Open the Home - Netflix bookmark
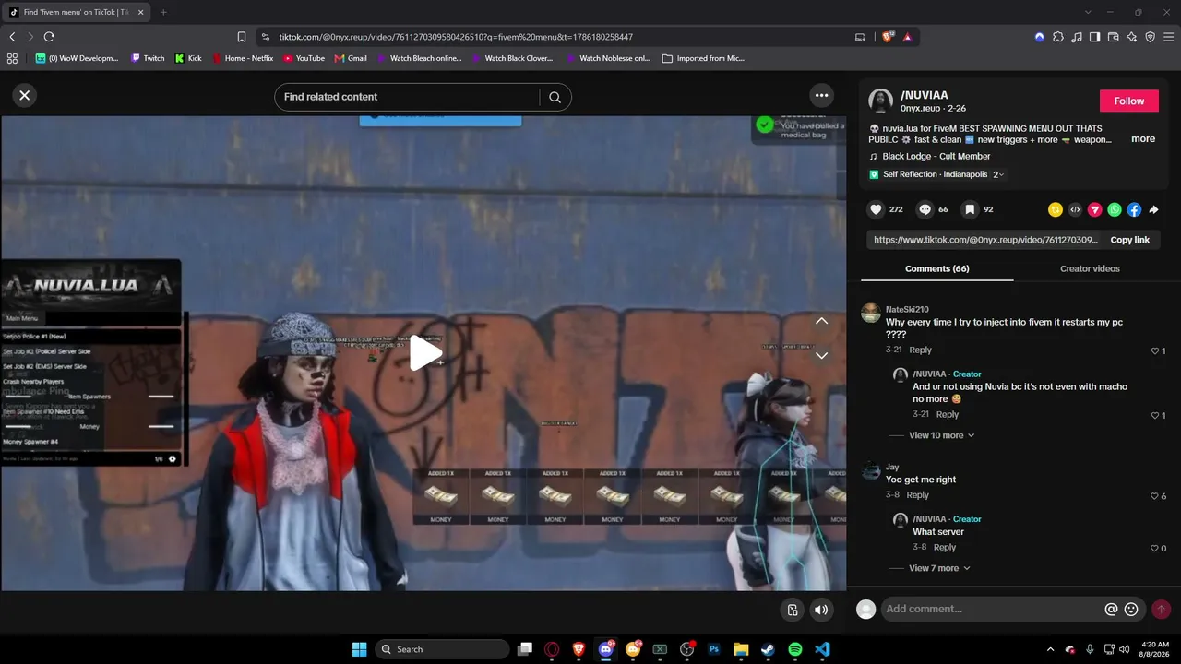This screenshot has width=1181, height=664. 243,58
